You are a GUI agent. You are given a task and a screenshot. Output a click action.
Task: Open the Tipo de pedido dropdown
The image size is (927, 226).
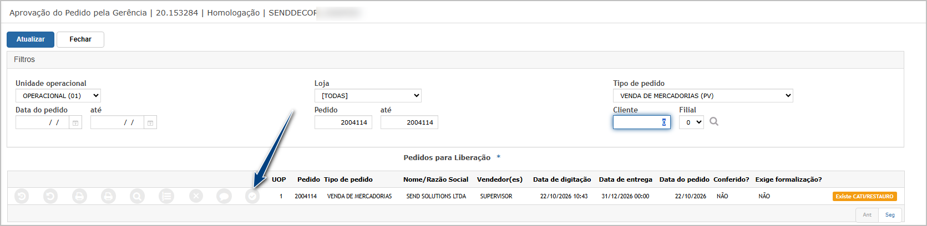point(703,96)
